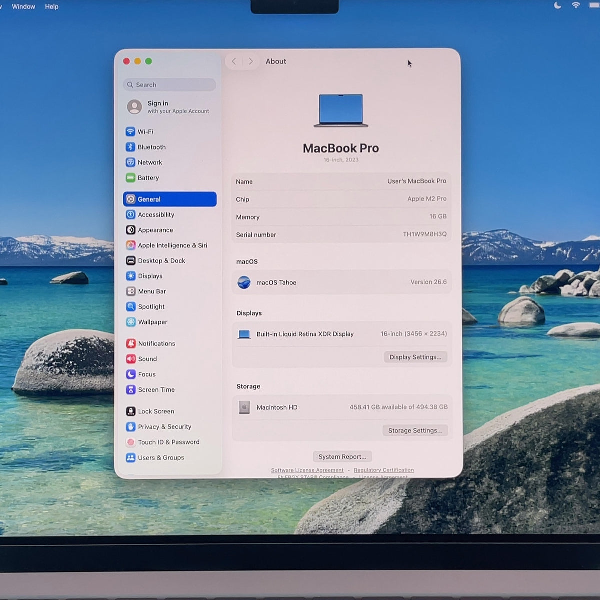Click the macOS Tahoe logo icon

(244, 283)
